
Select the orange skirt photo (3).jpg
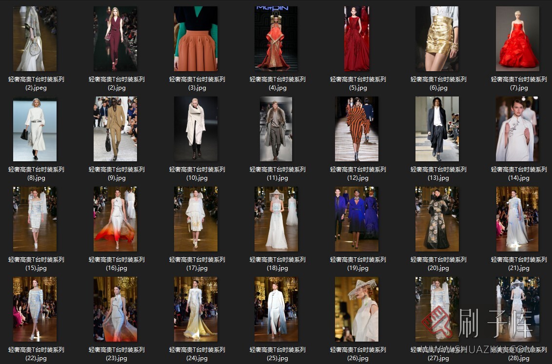coord(196,39)
